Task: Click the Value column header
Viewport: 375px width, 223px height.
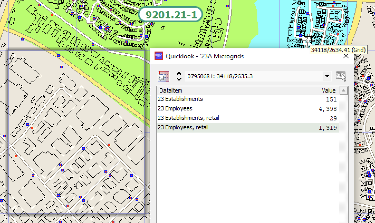Action: coord(329,90)
